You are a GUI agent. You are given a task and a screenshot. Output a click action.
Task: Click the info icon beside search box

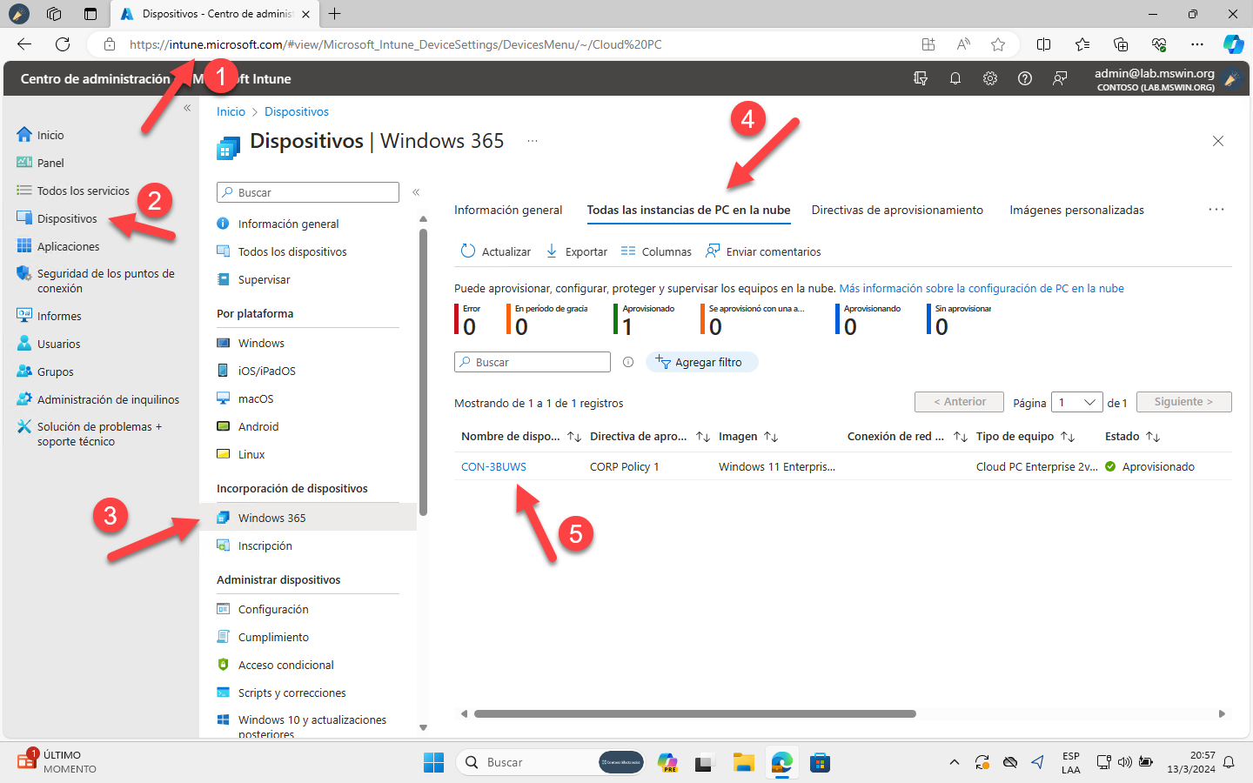(628, 362)
